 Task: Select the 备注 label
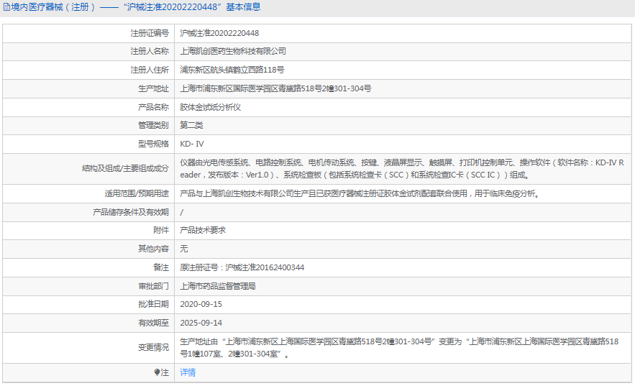161,267
